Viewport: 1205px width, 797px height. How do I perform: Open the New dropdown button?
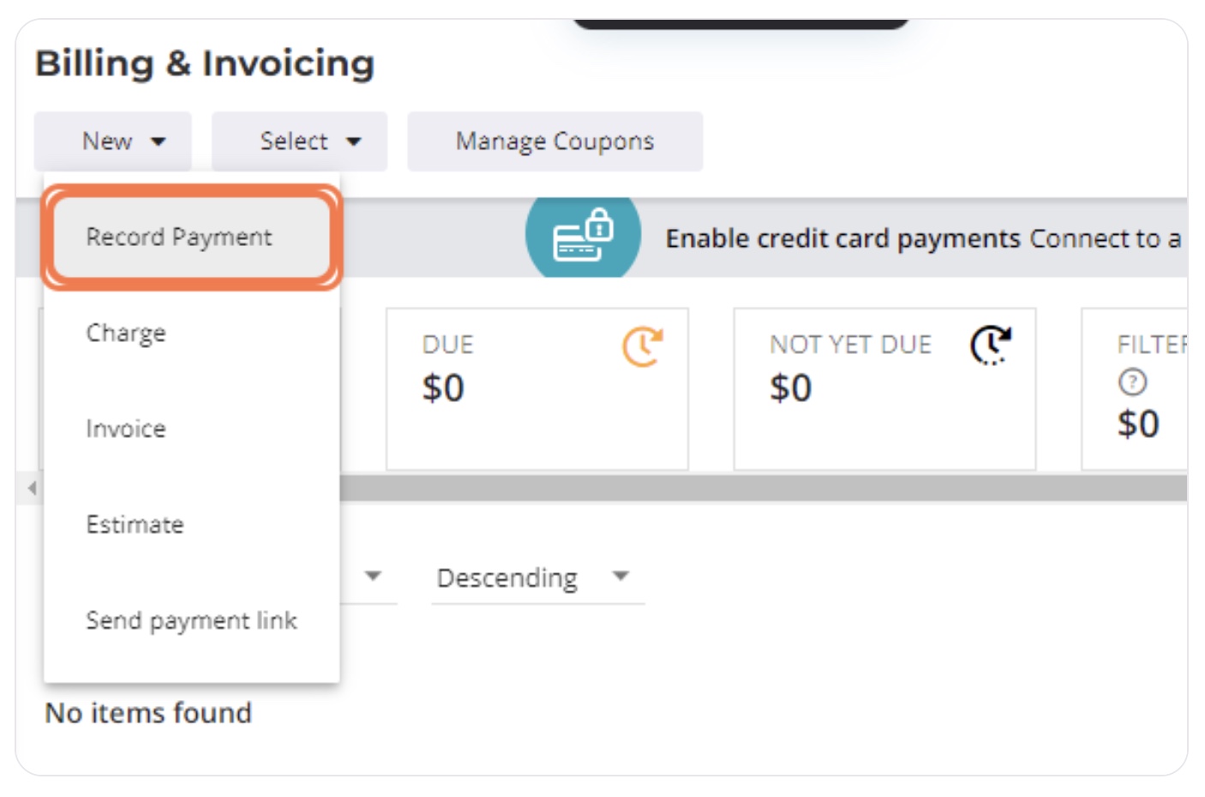(113, 141)
